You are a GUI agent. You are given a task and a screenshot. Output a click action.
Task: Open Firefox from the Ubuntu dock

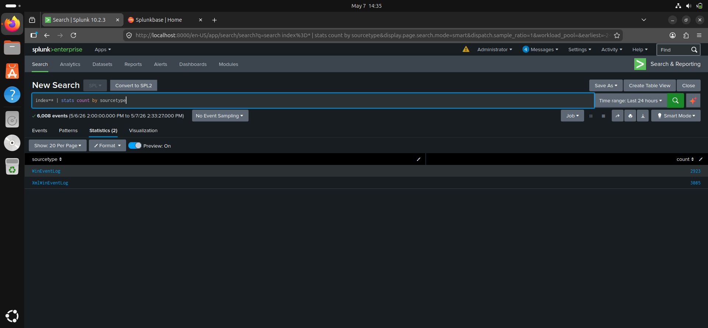pyautogui.click(x=12, y=24)
